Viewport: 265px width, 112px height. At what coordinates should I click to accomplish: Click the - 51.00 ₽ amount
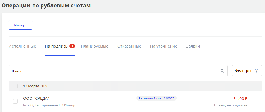[239, 99]
